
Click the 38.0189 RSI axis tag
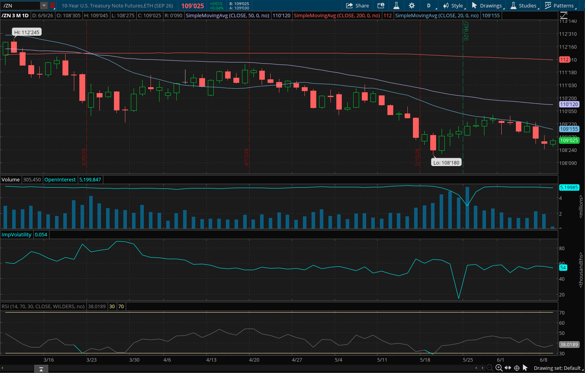(x=569, y=344)
